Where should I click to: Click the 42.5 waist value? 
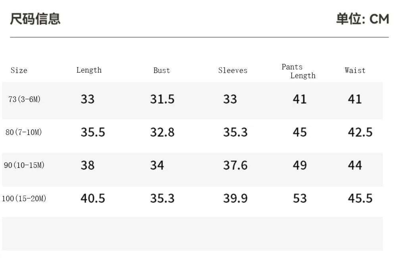(x=360, y=132)
